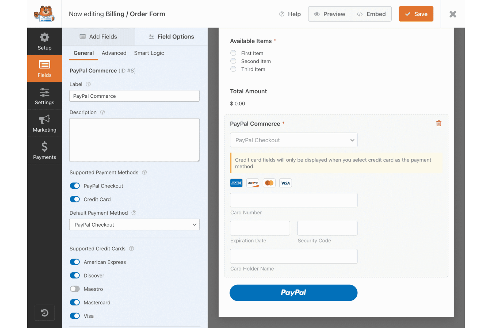The image size is (492, 328).
Task: Disable American Express credit card
Action: coord(75,262)
